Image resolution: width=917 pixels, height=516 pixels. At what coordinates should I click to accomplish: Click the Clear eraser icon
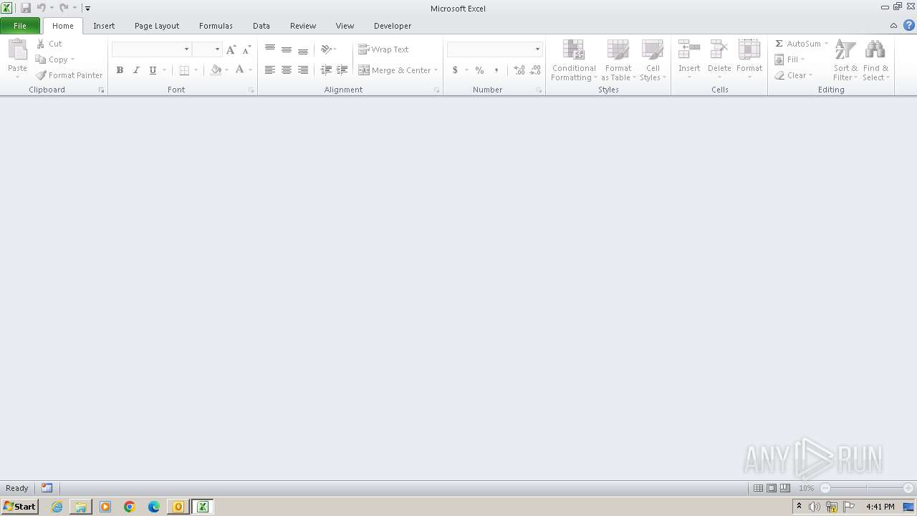779,75
